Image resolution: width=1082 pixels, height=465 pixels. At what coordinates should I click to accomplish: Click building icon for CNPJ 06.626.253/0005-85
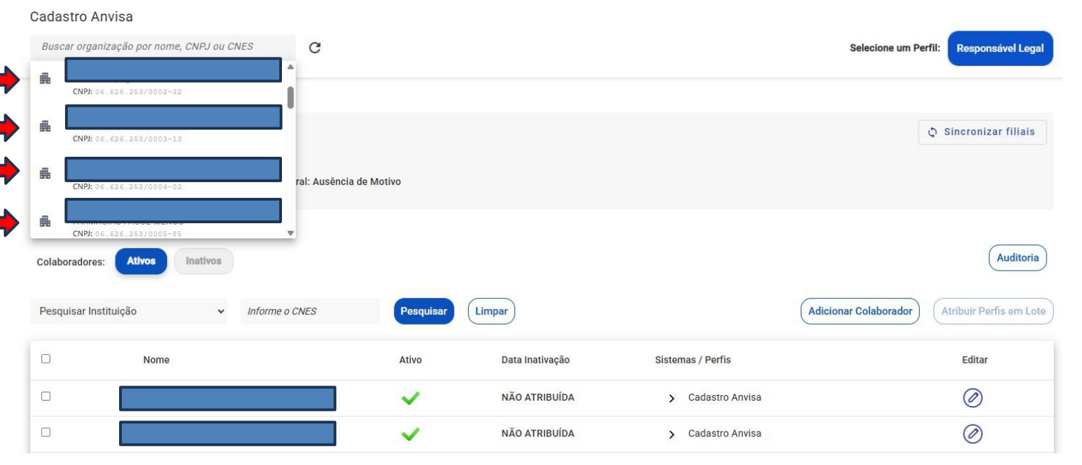pos(45,221)
